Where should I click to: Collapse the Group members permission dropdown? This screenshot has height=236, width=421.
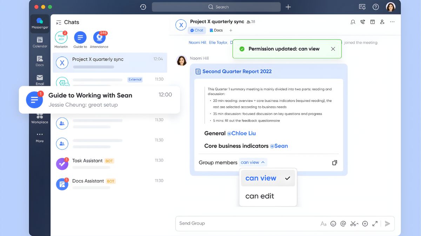[253, 162]
